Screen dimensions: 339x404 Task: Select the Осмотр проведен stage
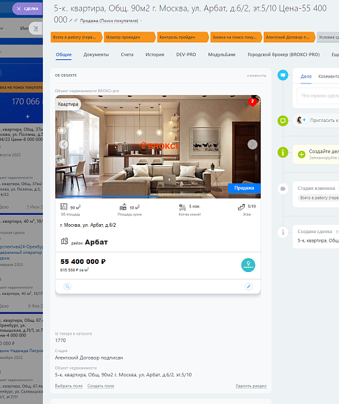[130, 37]
